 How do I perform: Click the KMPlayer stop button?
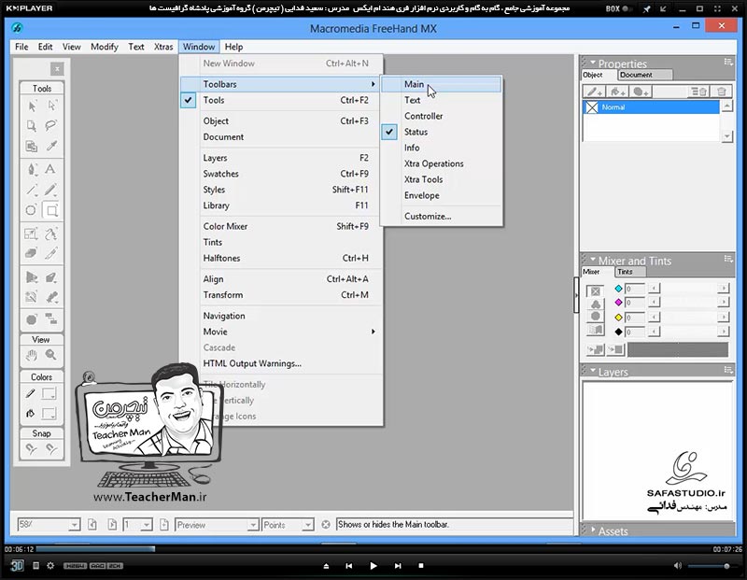click(x=421, y=566)
